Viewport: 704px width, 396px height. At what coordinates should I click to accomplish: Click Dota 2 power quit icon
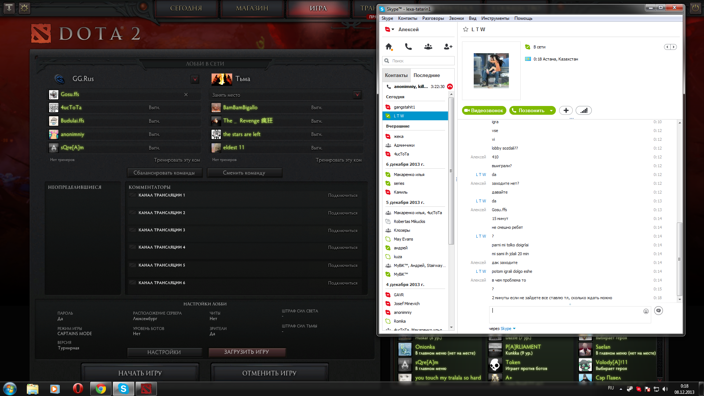(695, 8)
